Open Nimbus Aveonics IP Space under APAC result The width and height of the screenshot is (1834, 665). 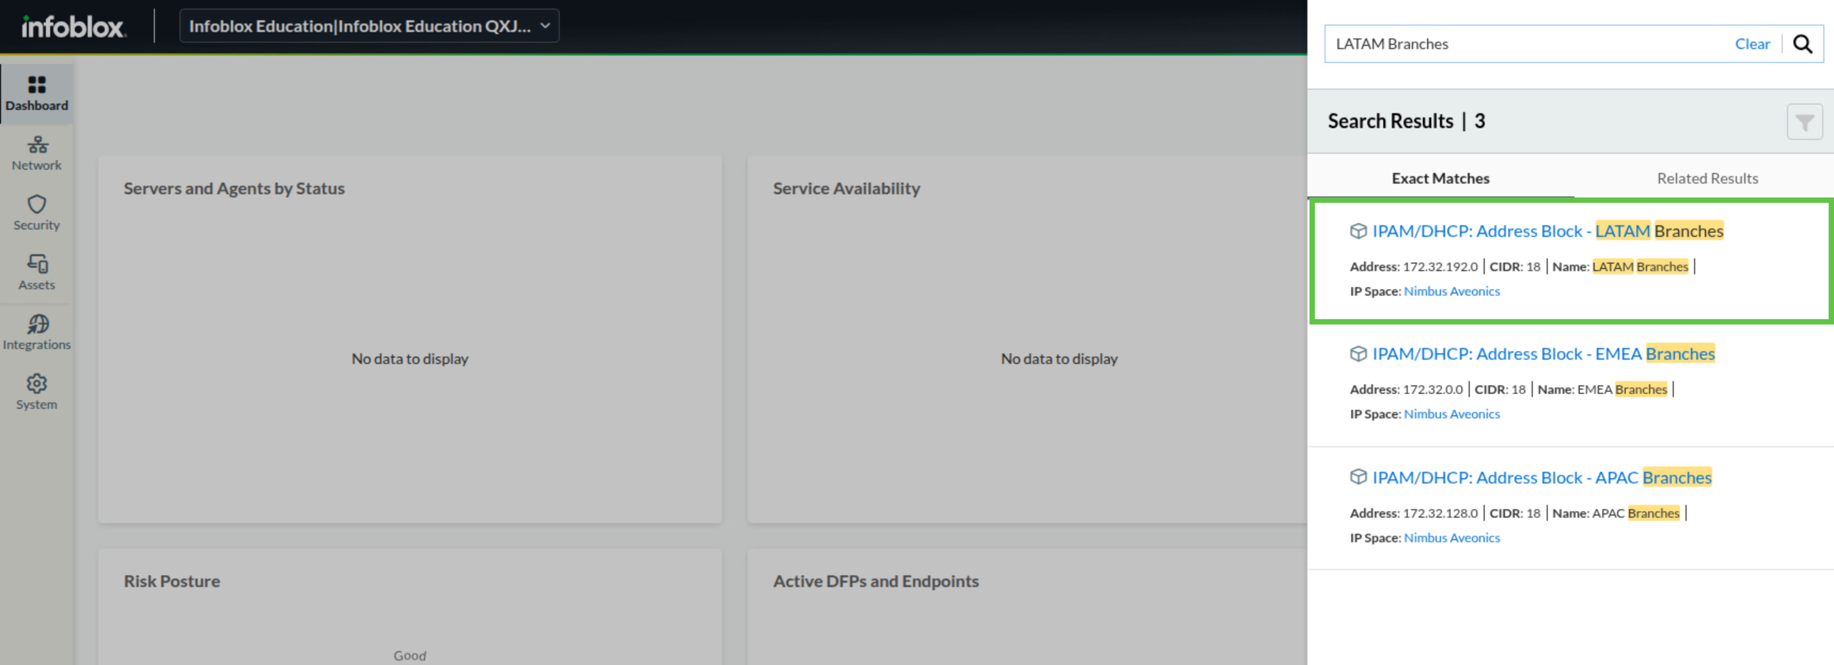pos(1451,539)
